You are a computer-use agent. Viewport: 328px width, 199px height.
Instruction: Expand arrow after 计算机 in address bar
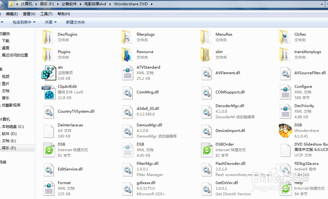click(36, 4)
